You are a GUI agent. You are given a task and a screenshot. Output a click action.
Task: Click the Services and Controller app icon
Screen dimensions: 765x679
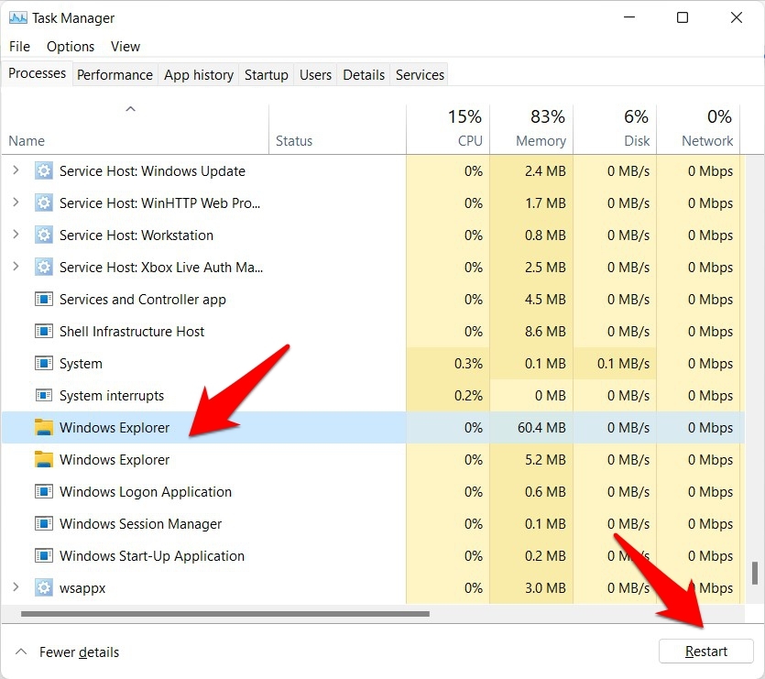[44, 300]
